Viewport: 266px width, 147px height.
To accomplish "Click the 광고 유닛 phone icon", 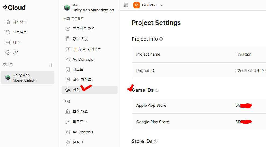I will (x=68, y=39).
